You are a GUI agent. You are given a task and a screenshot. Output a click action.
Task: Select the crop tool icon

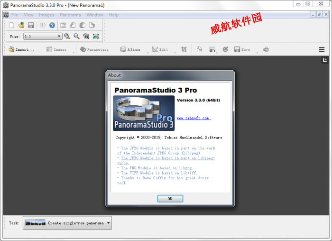click(184, 49)
